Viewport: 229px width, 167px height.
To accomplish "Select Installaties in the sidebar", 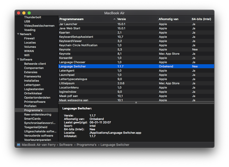I will click(32, 80).
